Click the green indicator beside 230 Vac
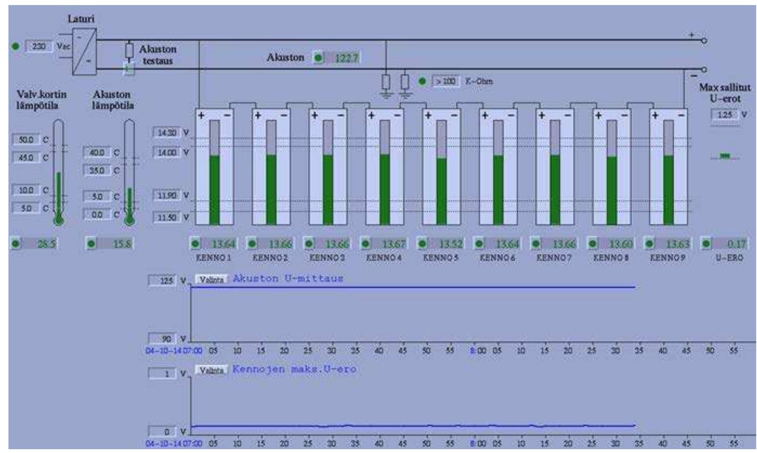 [x=16, y=46]
